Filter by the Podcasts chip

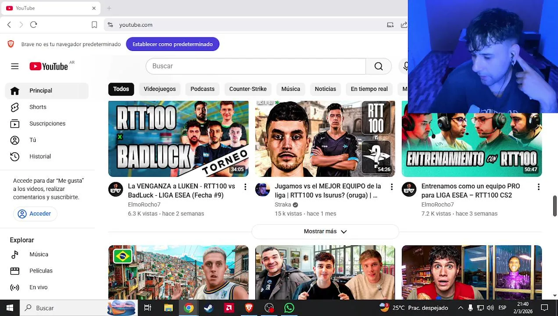tap(202, 89)
